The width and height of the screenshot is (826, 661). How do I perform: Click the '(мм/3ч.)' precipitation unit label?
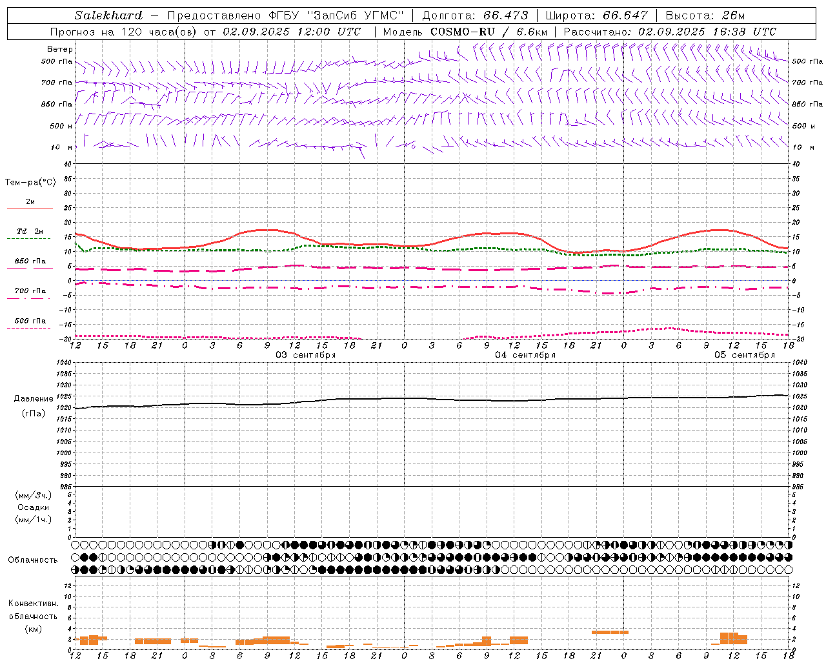[34, 495]
